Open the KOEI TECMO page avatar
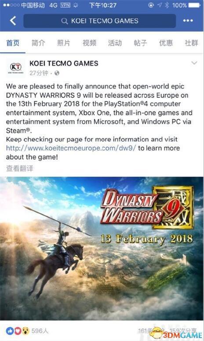204x341 pixels. (16, 68)
